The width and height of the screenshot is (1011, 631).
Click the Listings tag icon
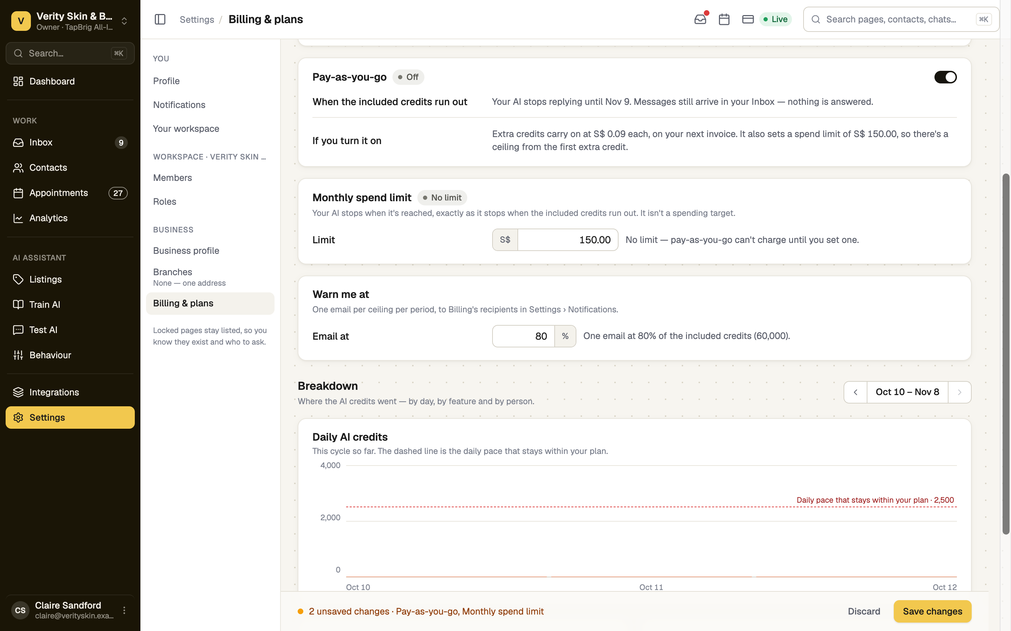[18, 279]
